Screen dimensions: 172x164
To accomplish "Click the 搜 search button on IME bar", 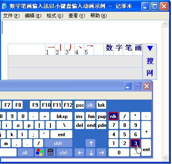I will [x=150, y=61].
